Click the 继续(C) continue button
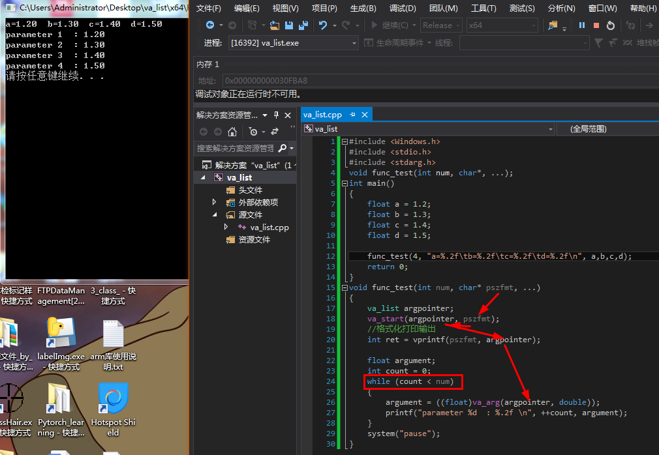Viewport: 659px width, 455px height. (x=390, y=25)
